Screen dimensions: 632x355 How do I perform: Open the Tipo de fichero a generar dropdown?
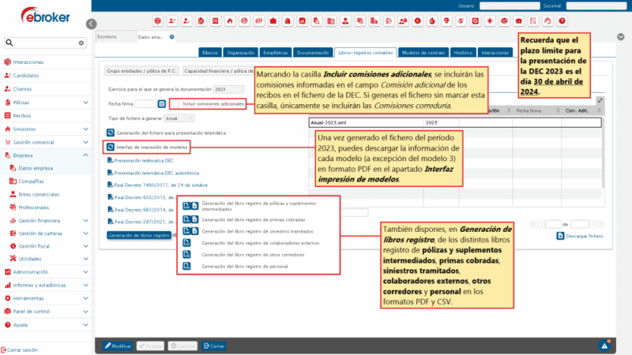(x=179, y=118)
